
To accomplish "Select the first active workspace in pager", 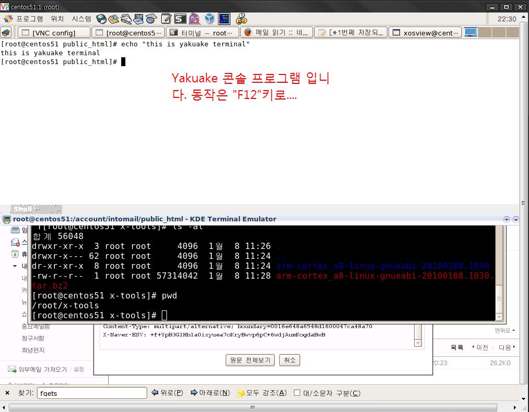I will [471, 32].
